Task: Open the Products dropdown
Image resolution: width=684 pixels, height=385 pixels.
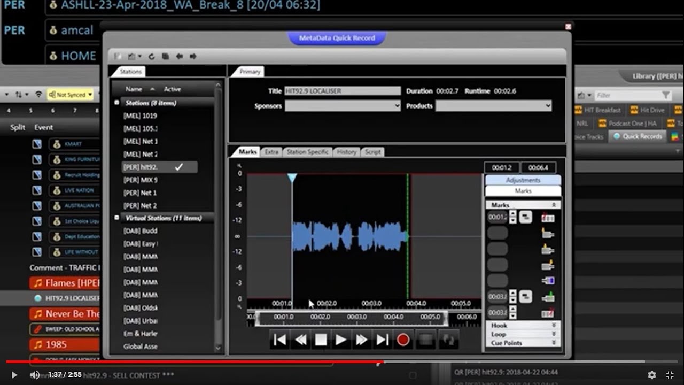Action: click(493, 106)
